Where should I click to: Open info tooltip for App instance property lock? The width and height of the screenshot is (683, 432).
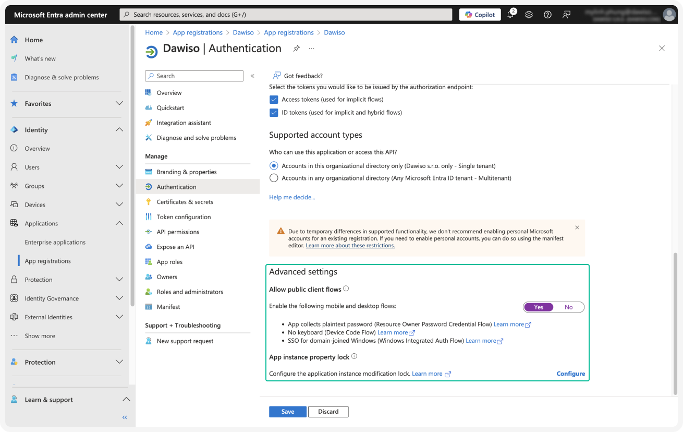click(354, 356)
